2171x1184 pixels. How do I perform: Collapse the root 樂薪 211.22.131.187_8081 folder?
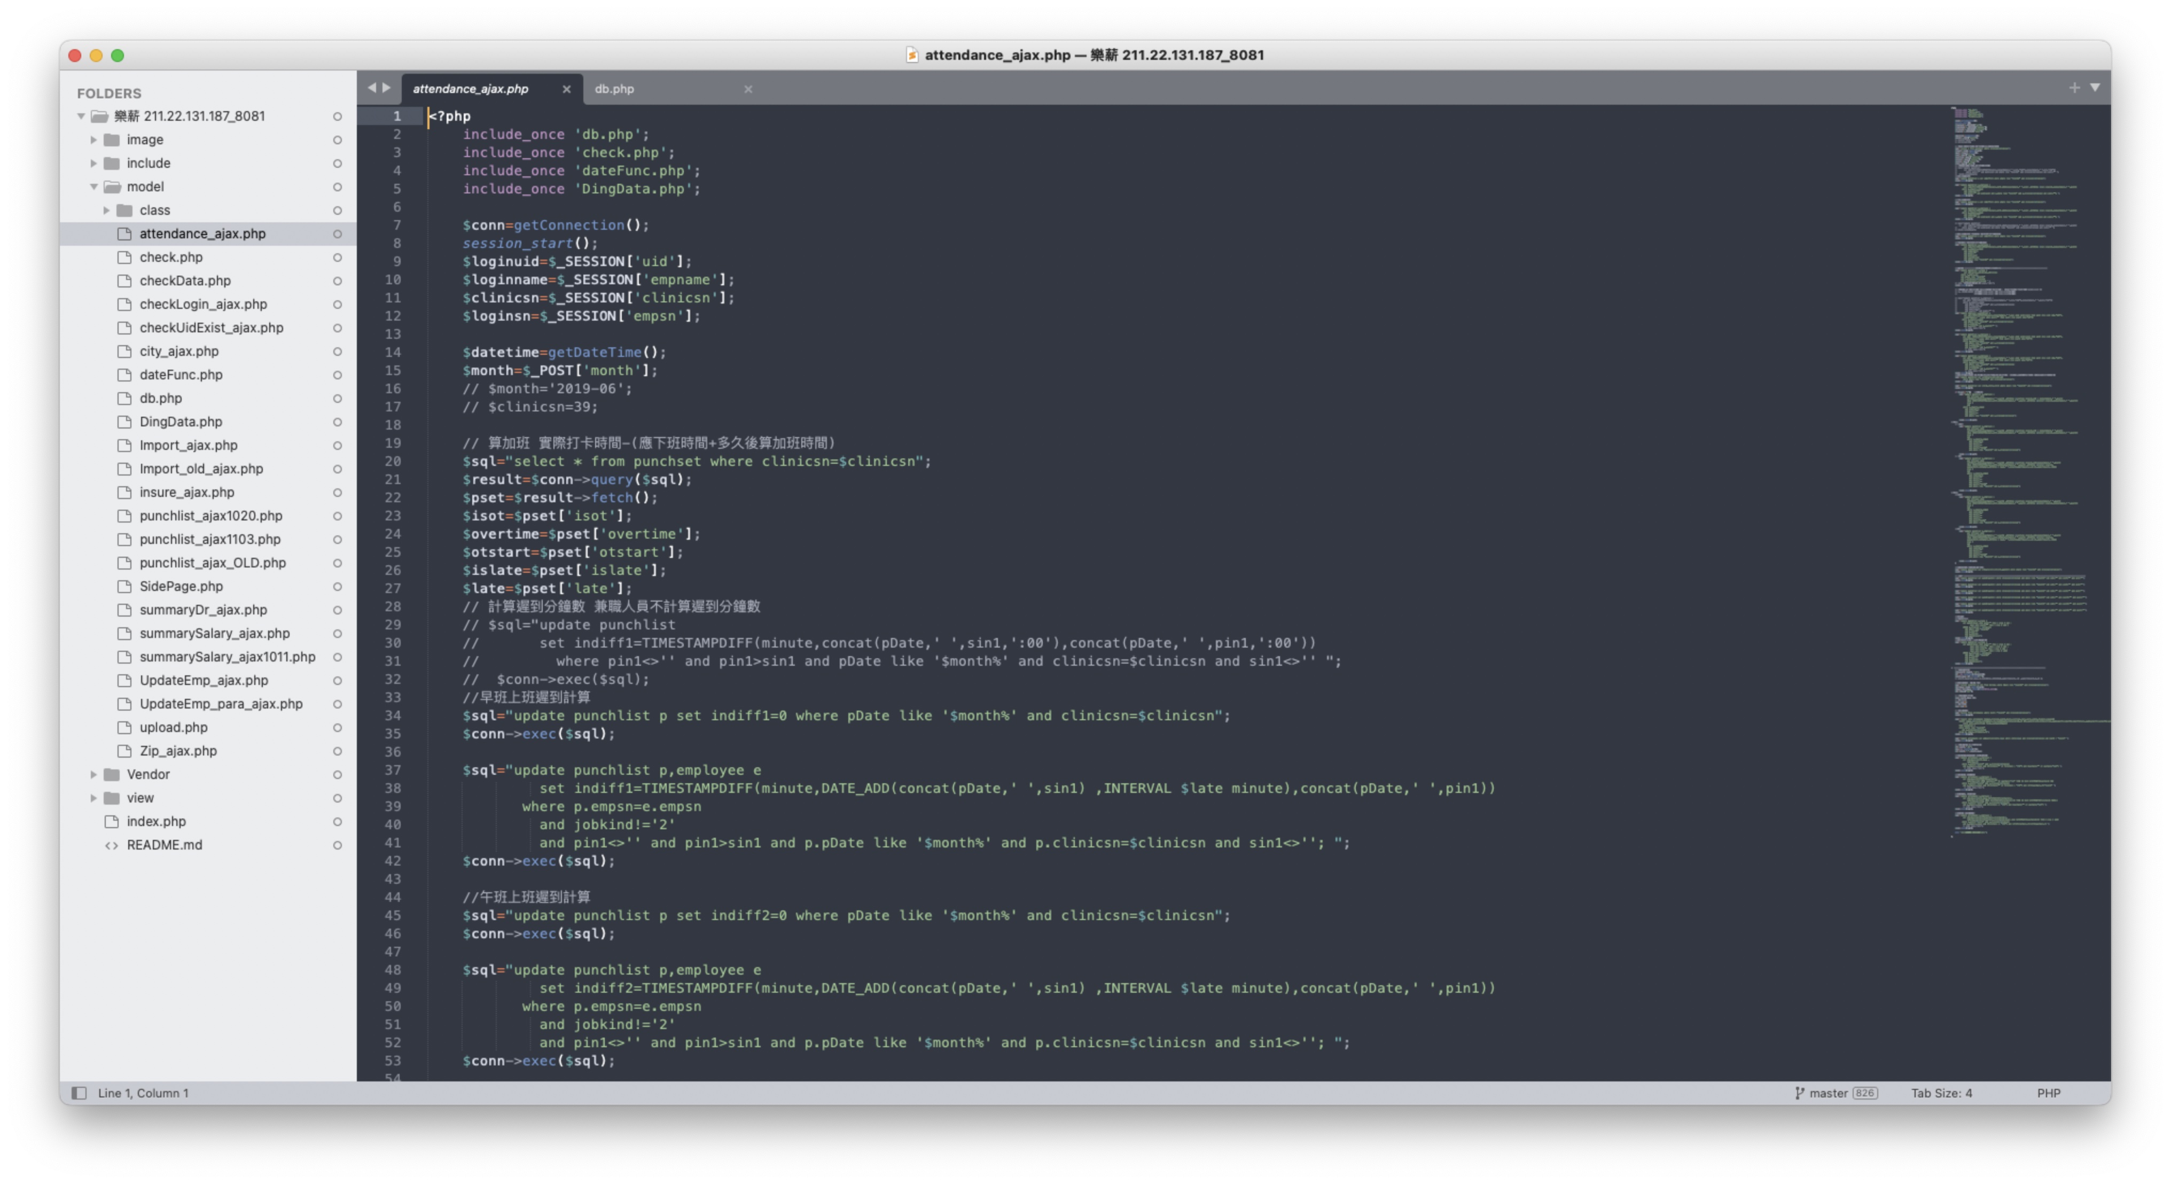pyautogui.click(x=81, y=116)
